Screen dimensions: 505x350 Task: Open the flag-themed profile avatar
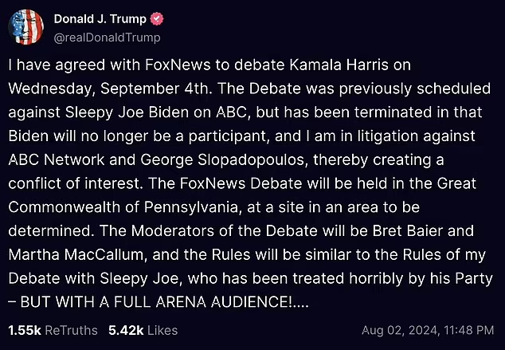pyautogui.click(x=25, y=27)
